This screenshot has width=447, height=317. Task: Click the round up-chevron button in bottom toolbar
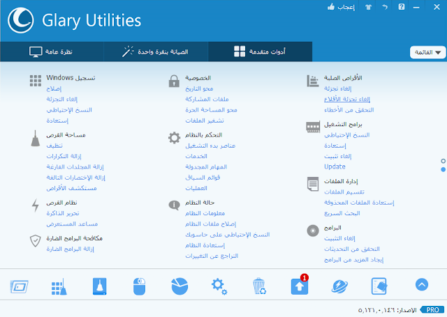(x=422, y=284)
